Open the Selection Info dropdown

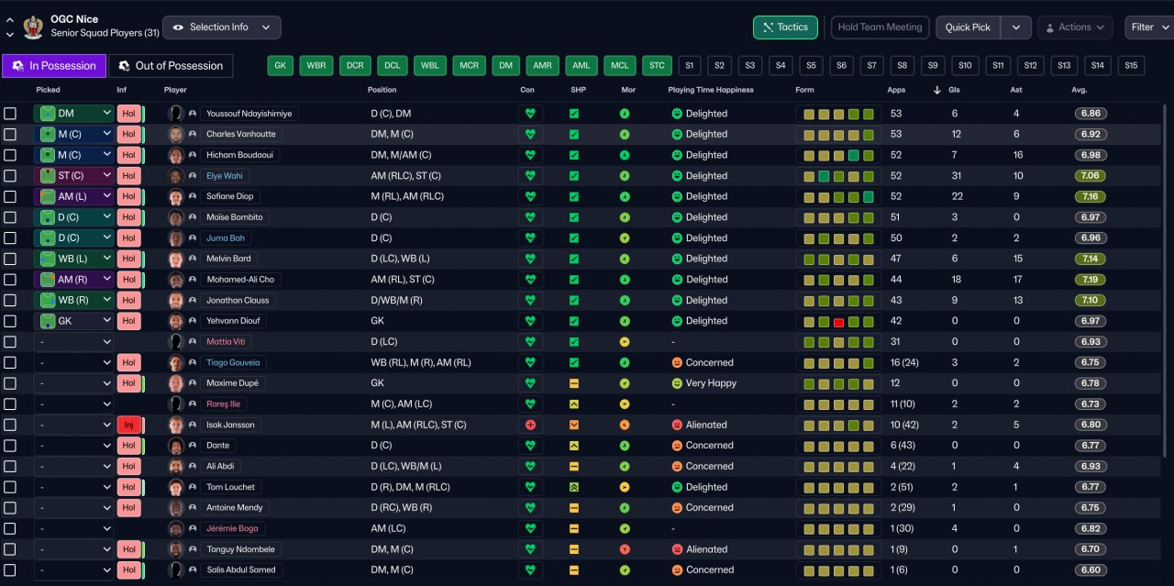(221, 28)
